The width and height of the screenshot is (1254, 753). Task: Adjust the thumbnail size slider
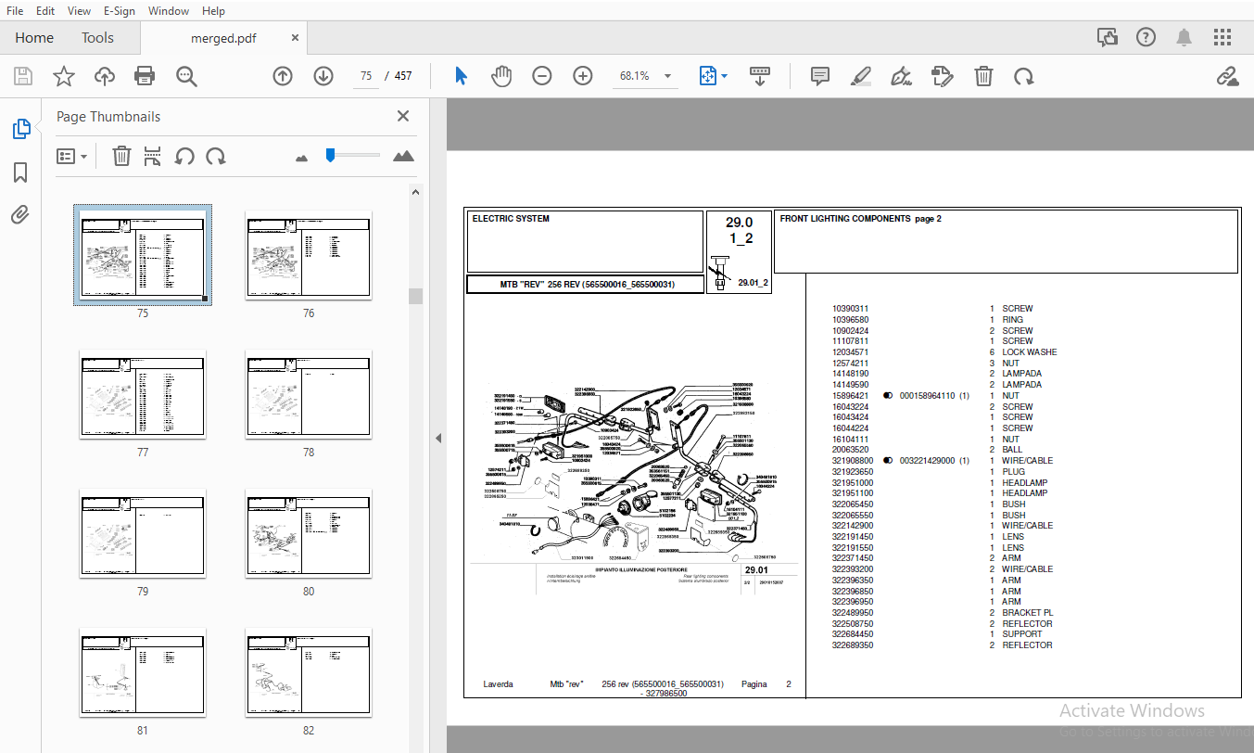(x=330, y=155)
